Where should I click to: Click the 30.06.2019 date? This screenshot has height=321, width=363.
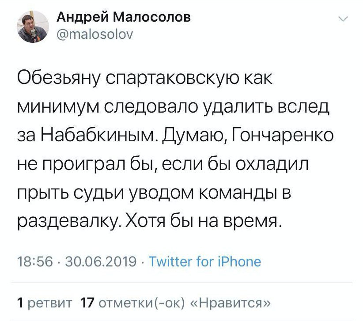[100, 261]
